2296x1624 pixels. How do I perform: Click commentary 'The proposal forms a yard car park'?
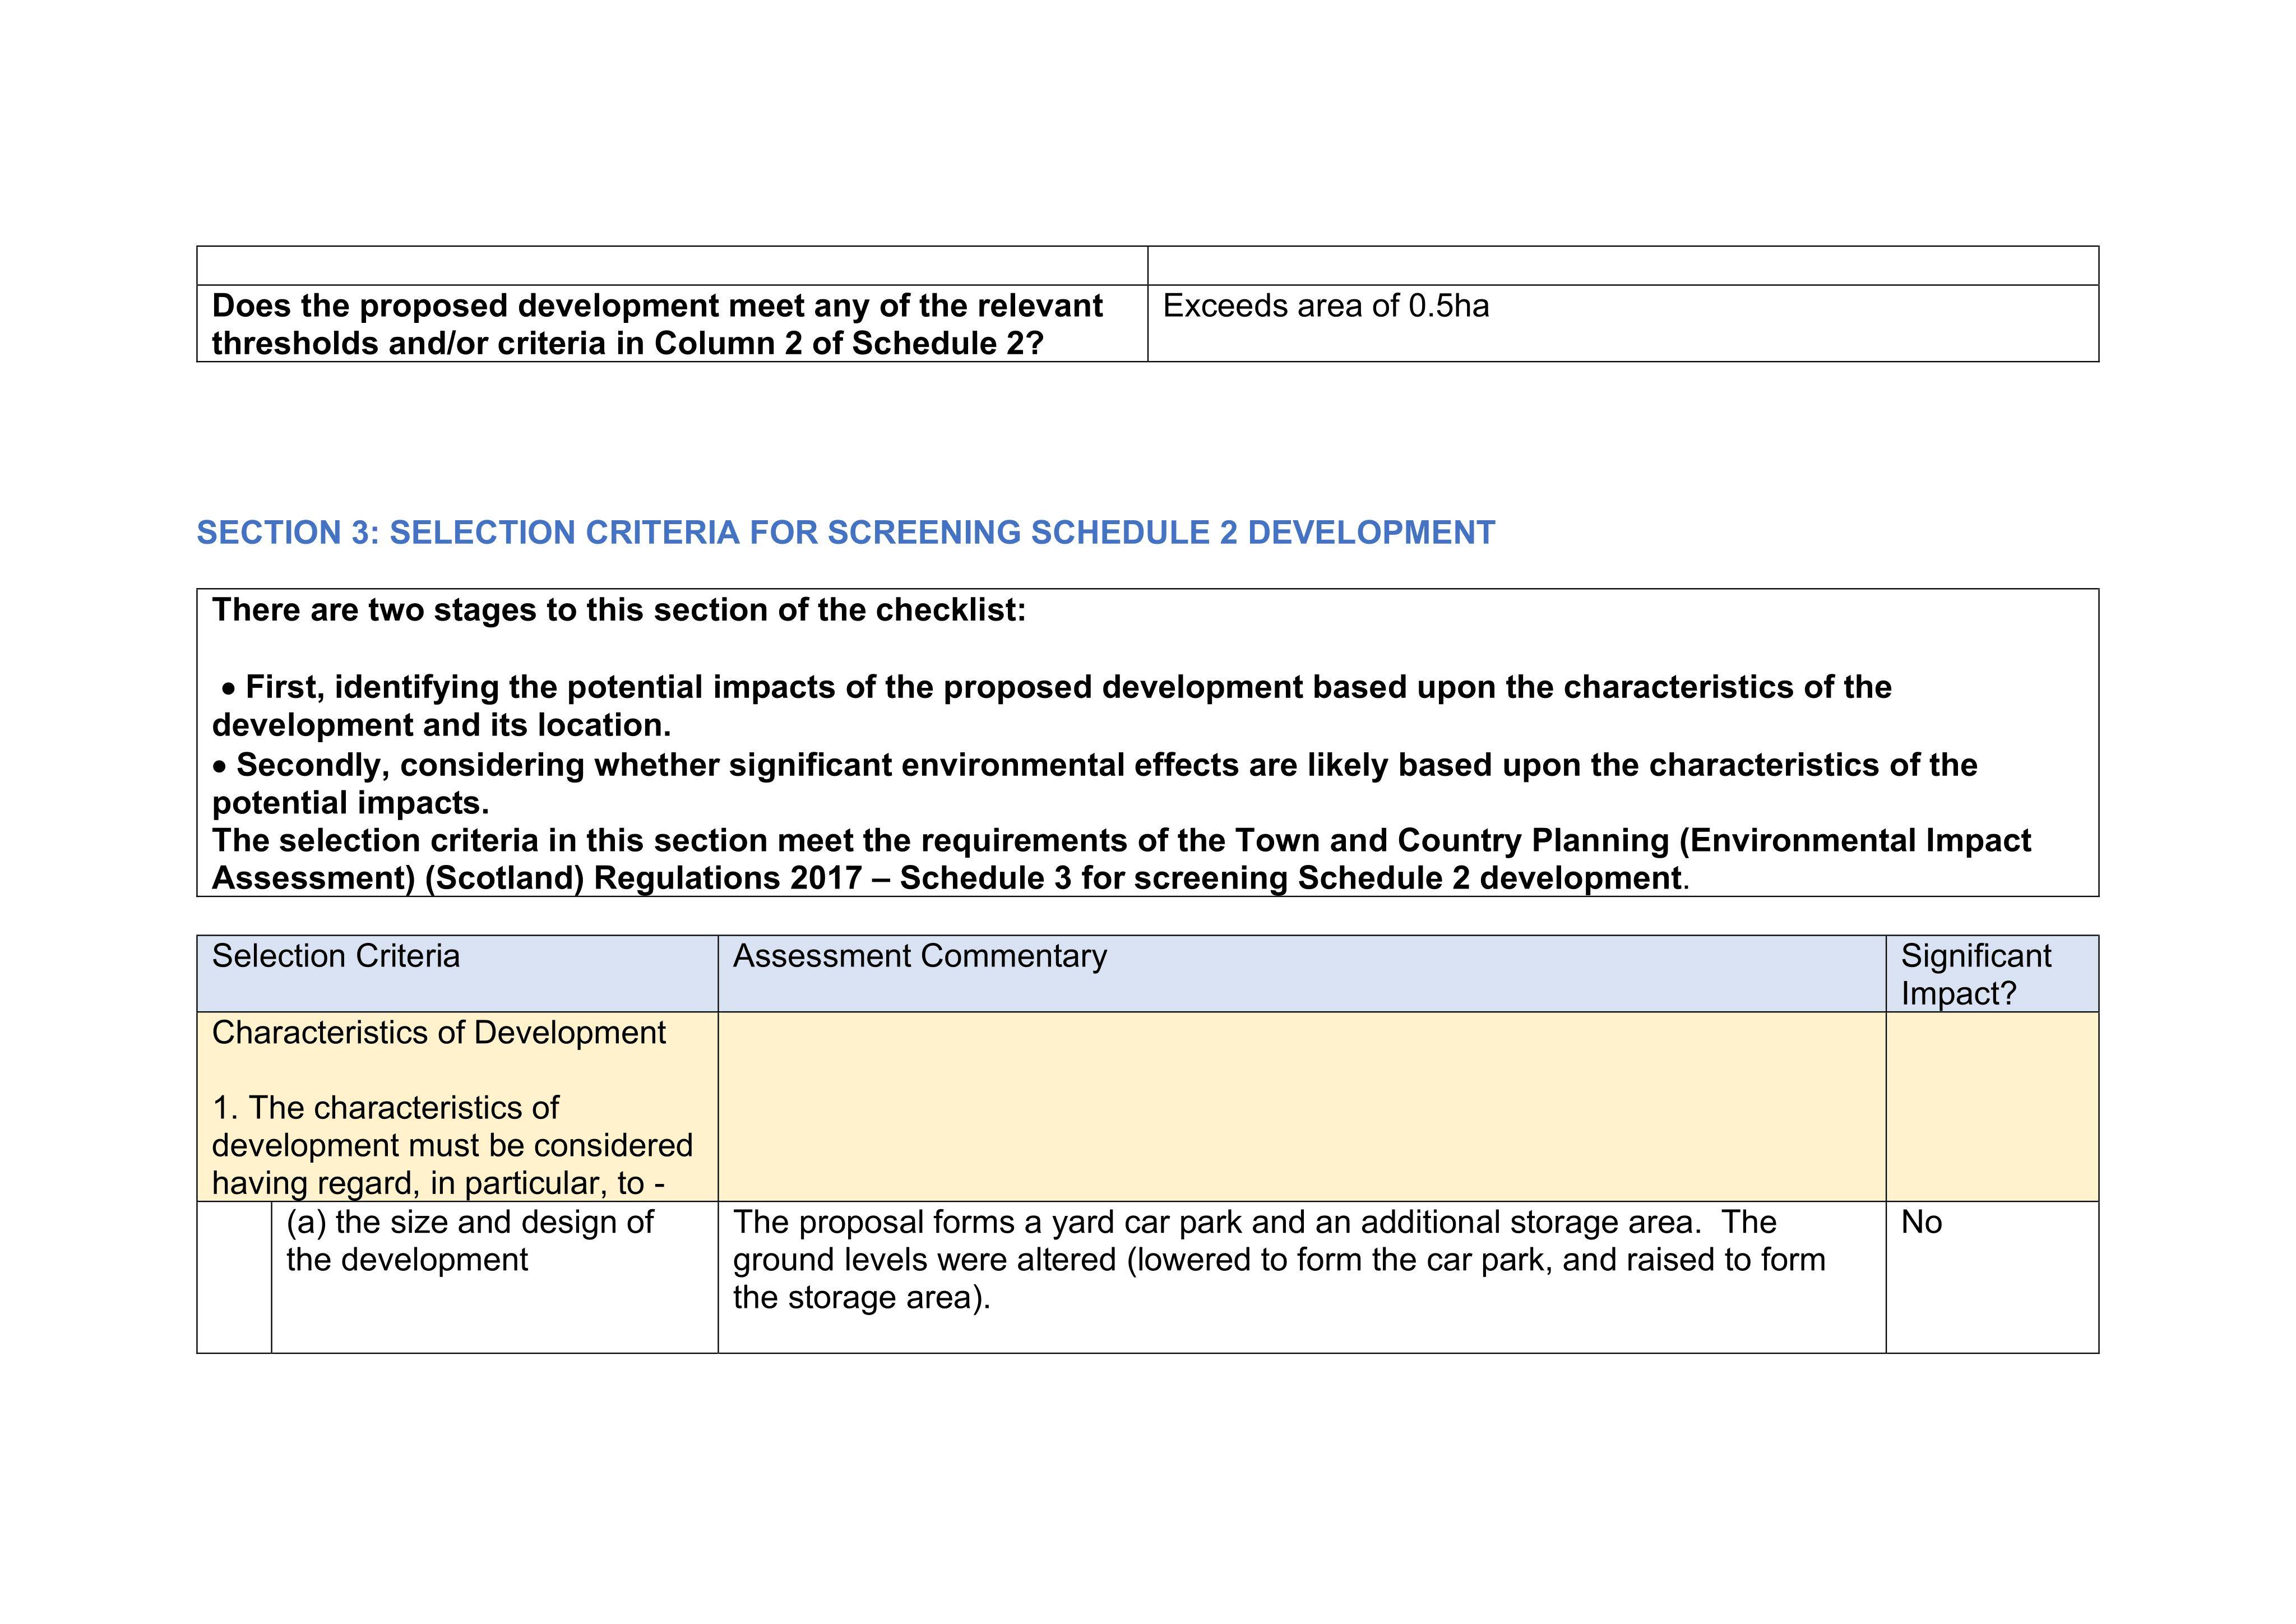point(1279,1259)
